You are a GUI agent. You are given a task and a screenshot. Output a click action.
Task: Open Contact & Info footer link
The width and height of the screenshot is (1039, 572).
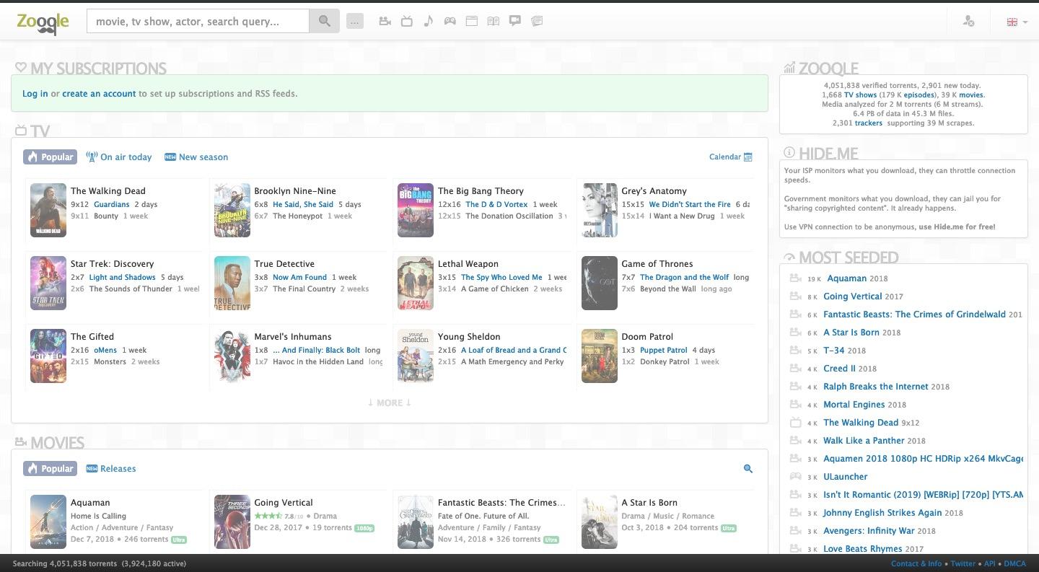pyautogui.click(x=916, y=564)
